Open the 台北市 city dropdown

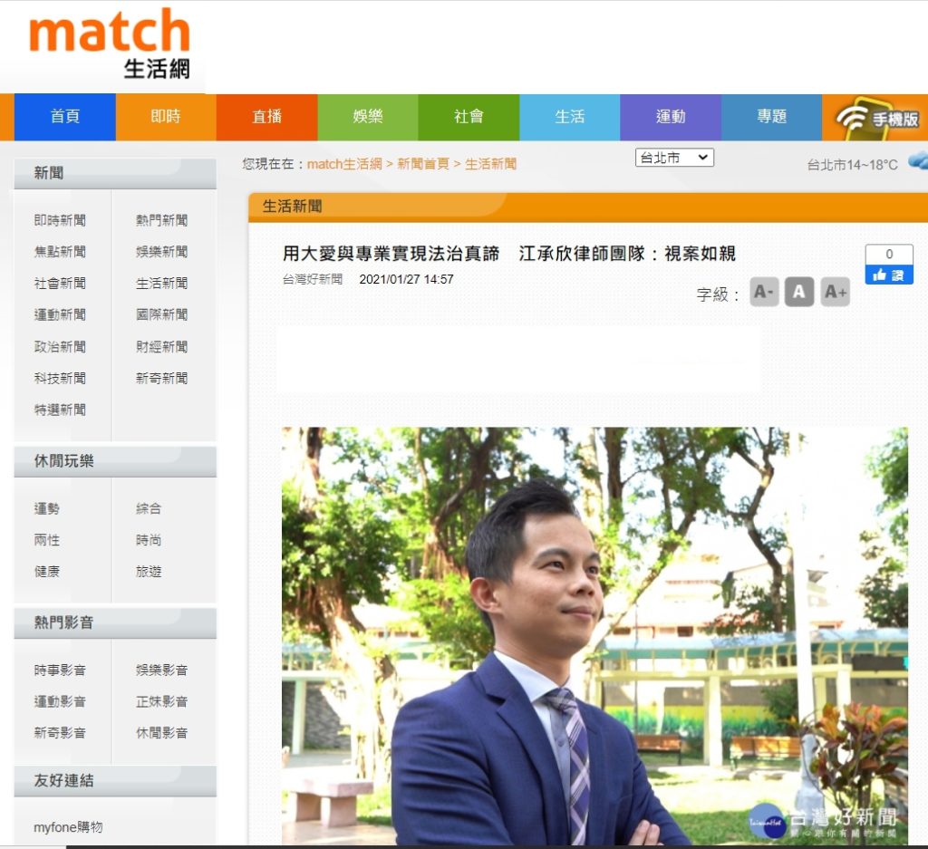click(x=674, y=158)
